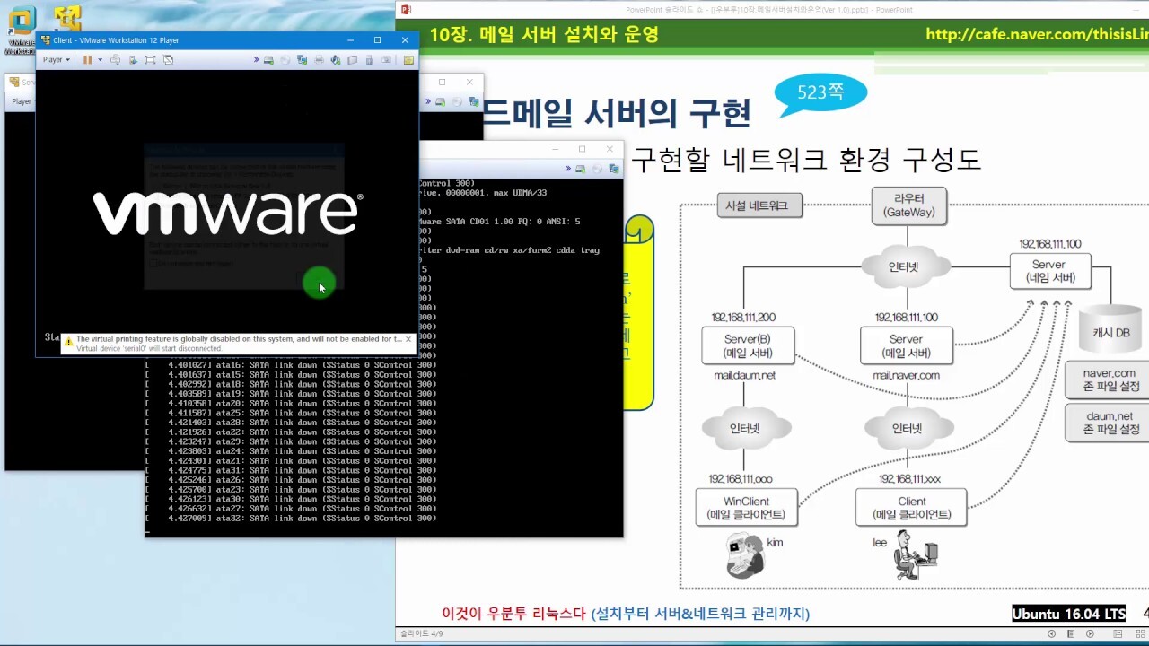Go to next slide in PowerPoint slideshow

1090,633
